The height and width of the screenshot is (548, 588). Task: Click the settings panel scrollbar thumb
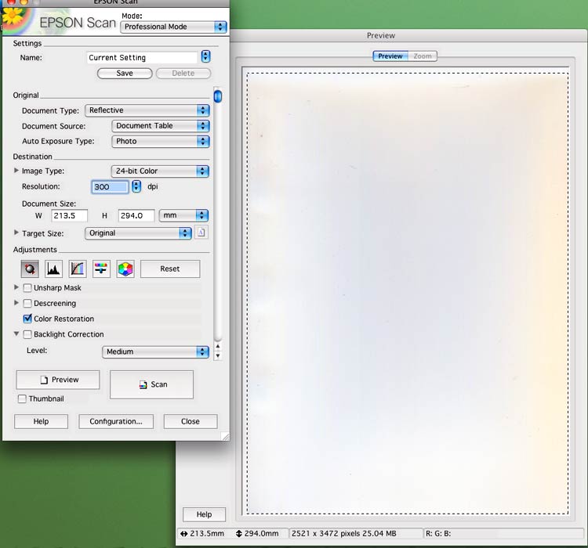coord(217,96)
